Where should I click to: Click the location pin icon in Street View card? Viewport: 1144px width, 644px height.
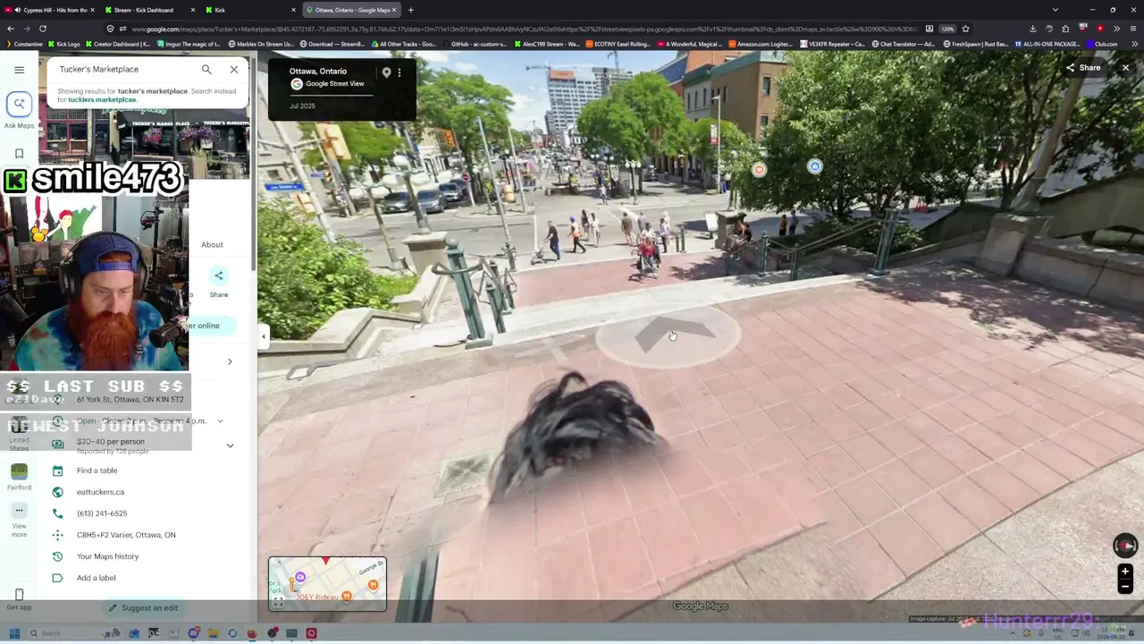coord(386,72)
